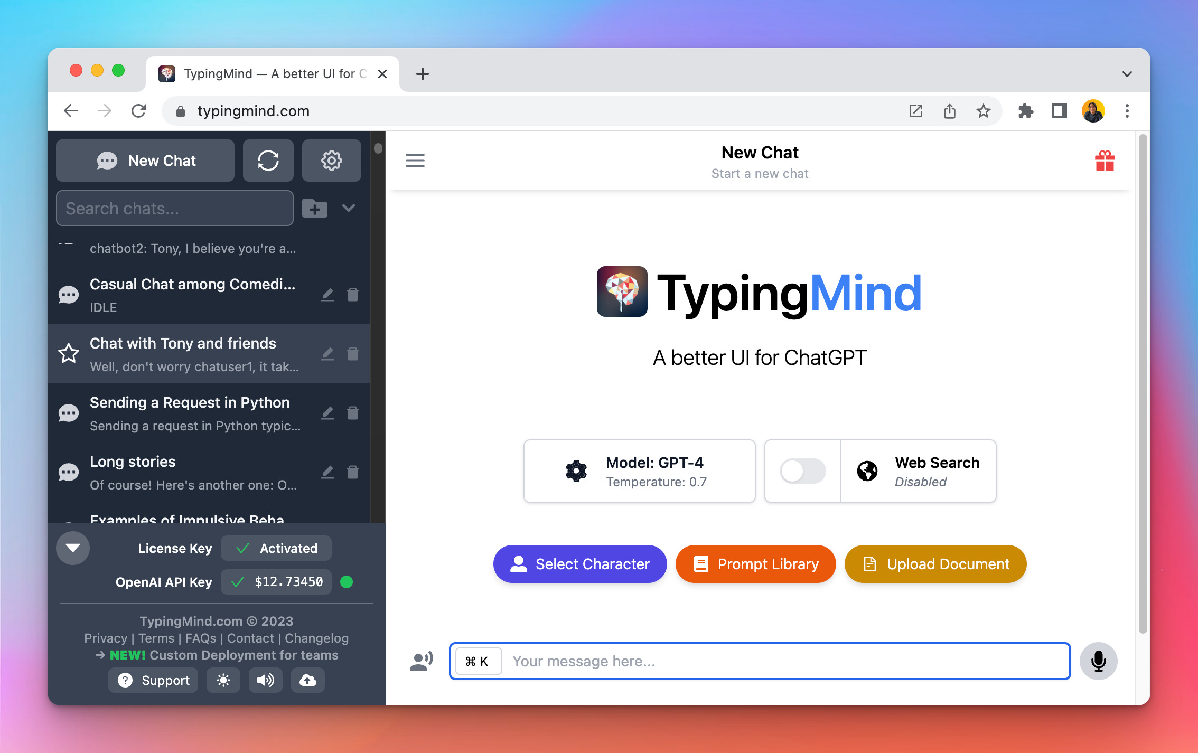Viewport: 1198px width, 753px height.
Task: Click the Web Search Disabled panel
Action: click(x=918, y=471)
